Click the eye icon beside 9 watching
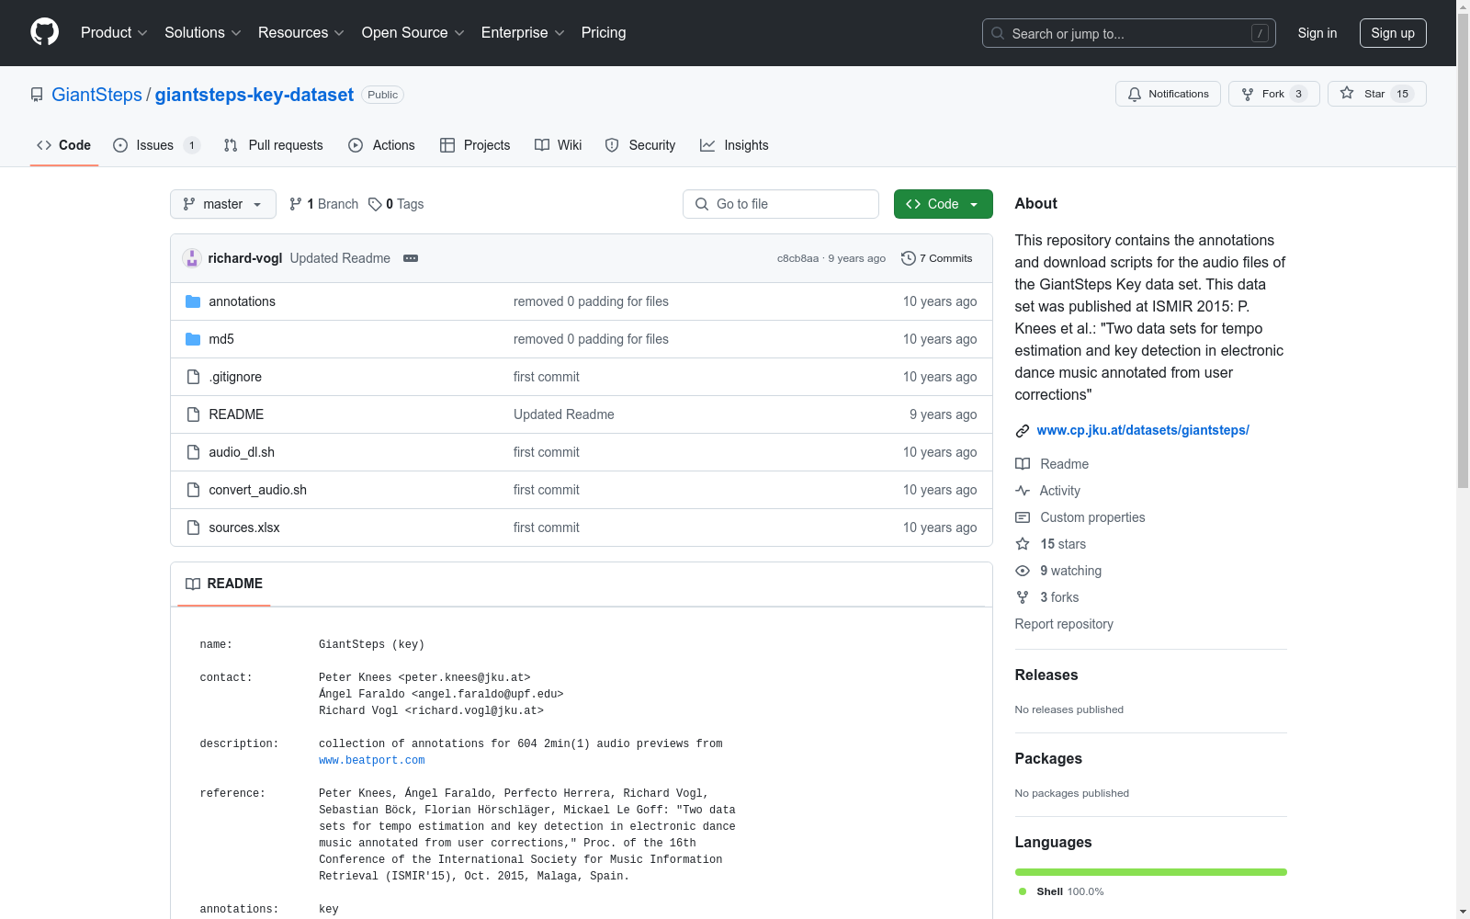 pyautogui.click(x=1023, y=571)
